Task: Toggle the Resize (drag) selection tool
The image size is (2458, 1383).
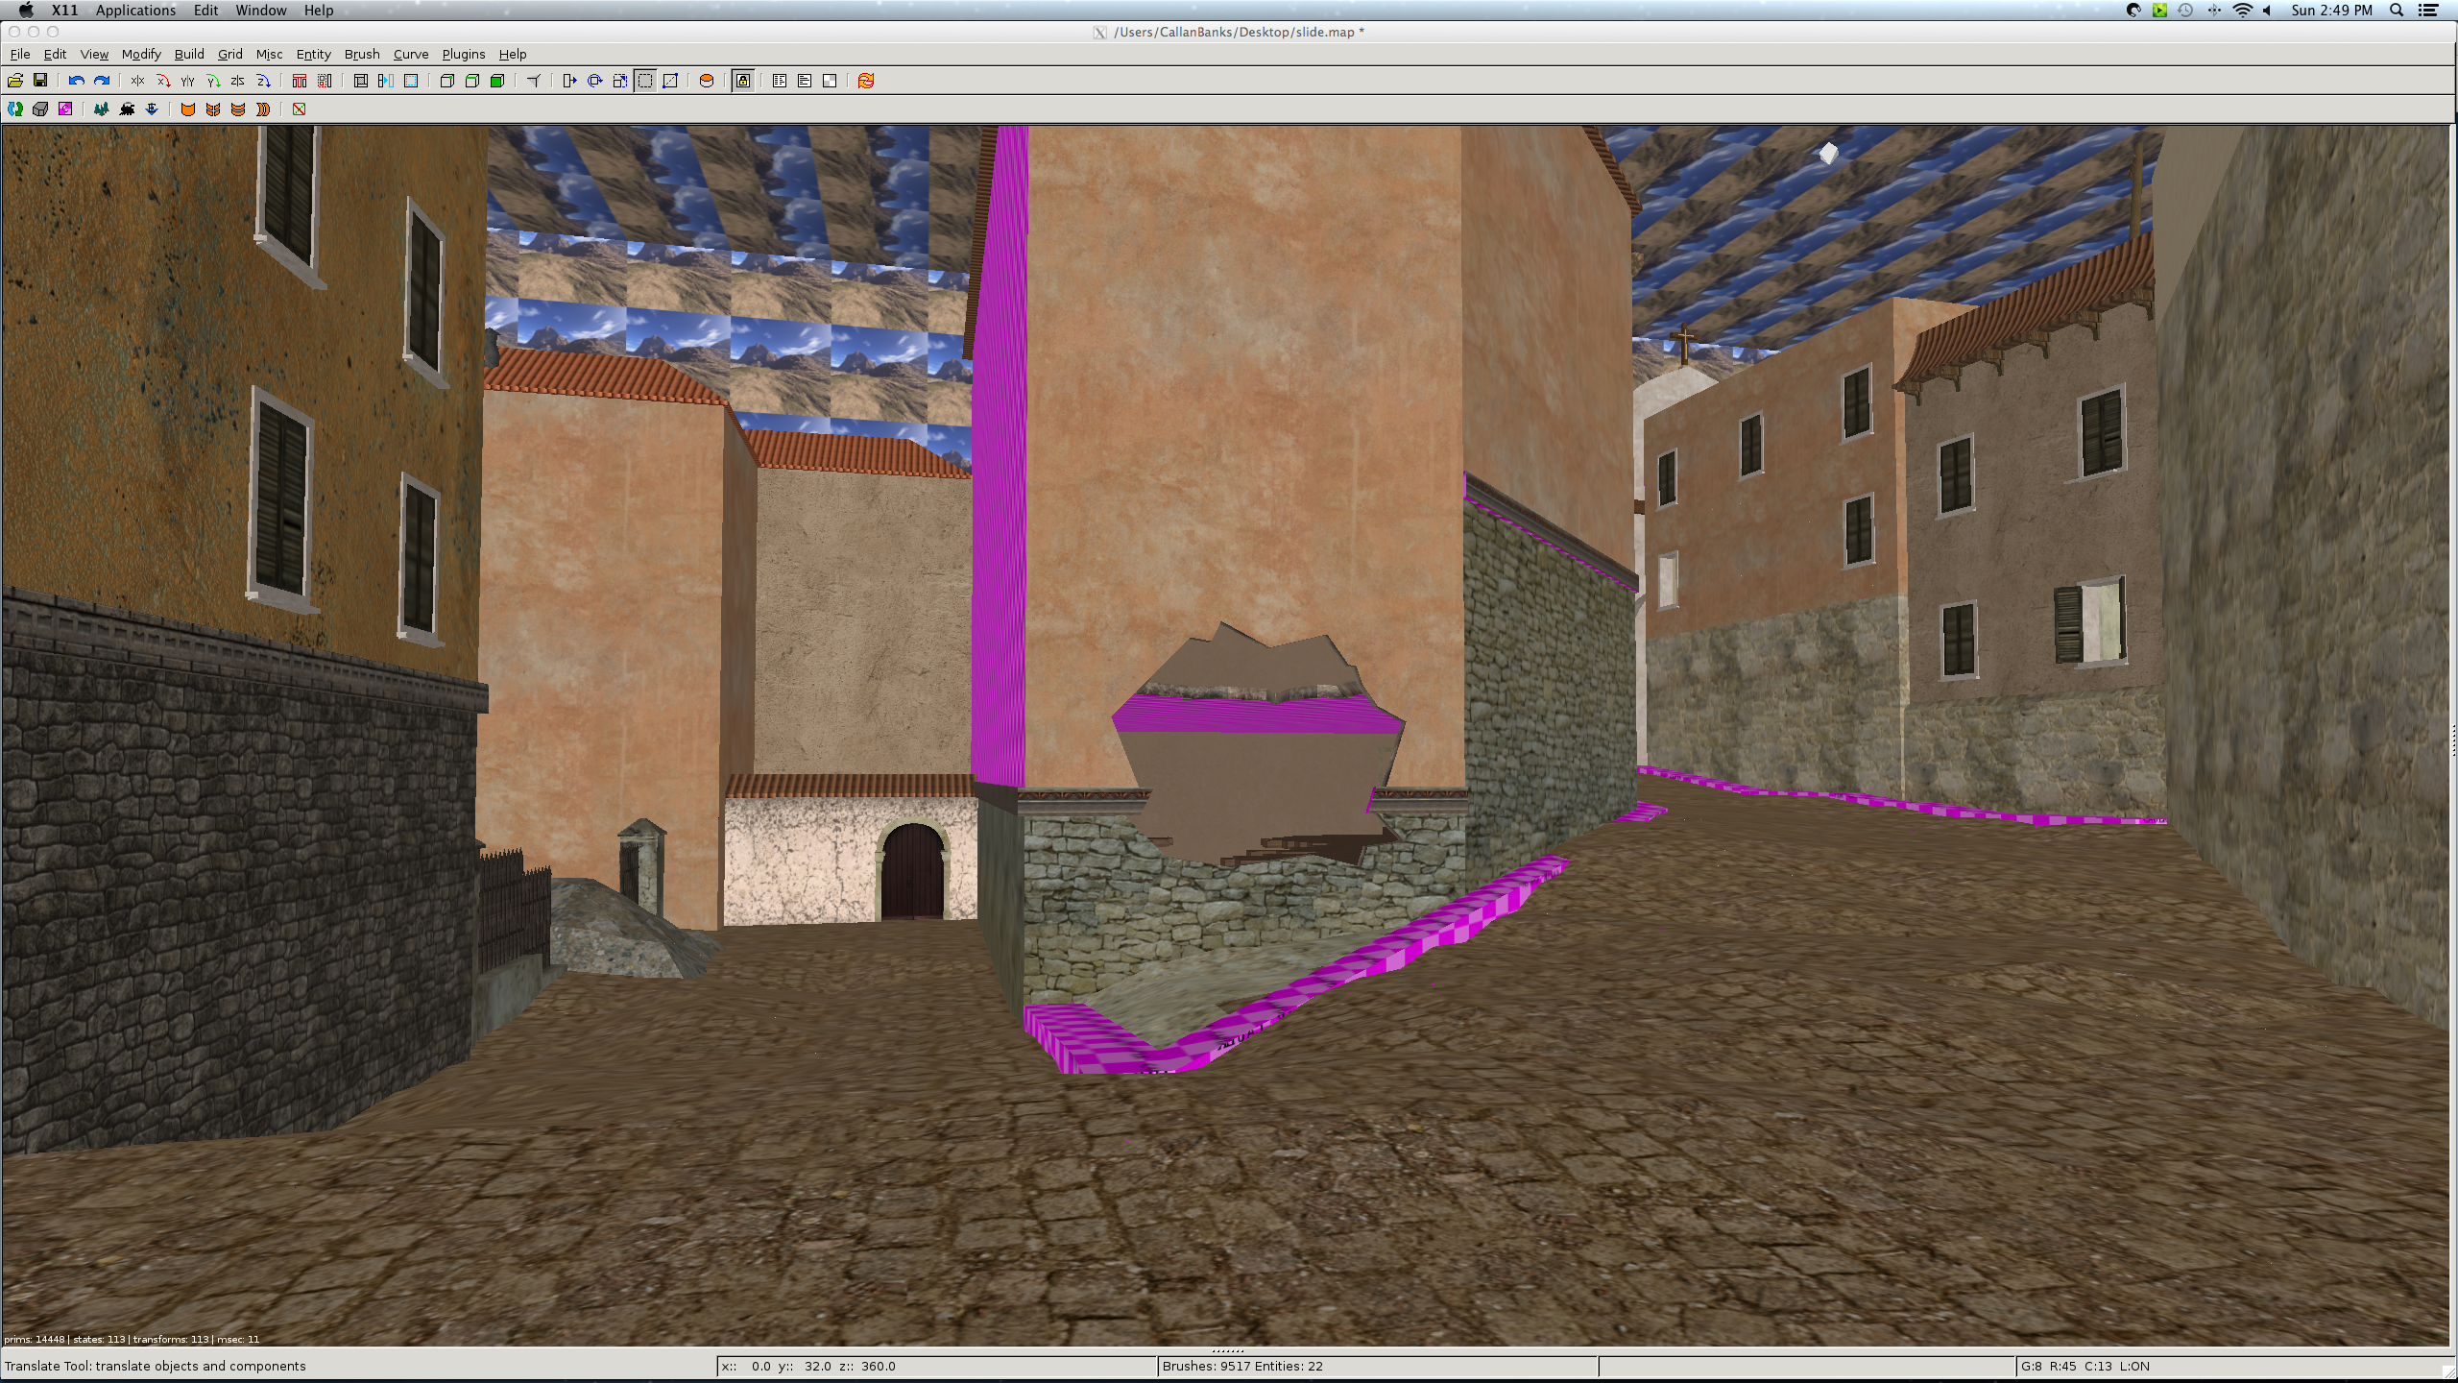Action: click(x=645, y=81)
